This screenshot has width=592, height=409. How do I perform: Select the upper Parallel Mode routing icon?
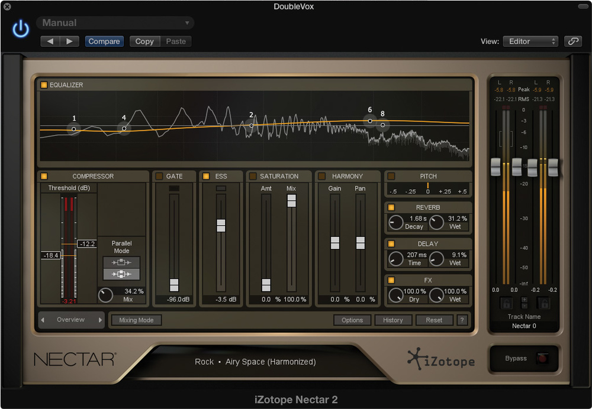[x=121, y=262]
